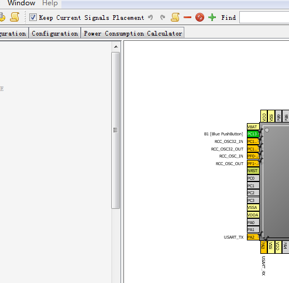289x283 pixels.
Task: Select the PC3 pin
Action: 253,200
